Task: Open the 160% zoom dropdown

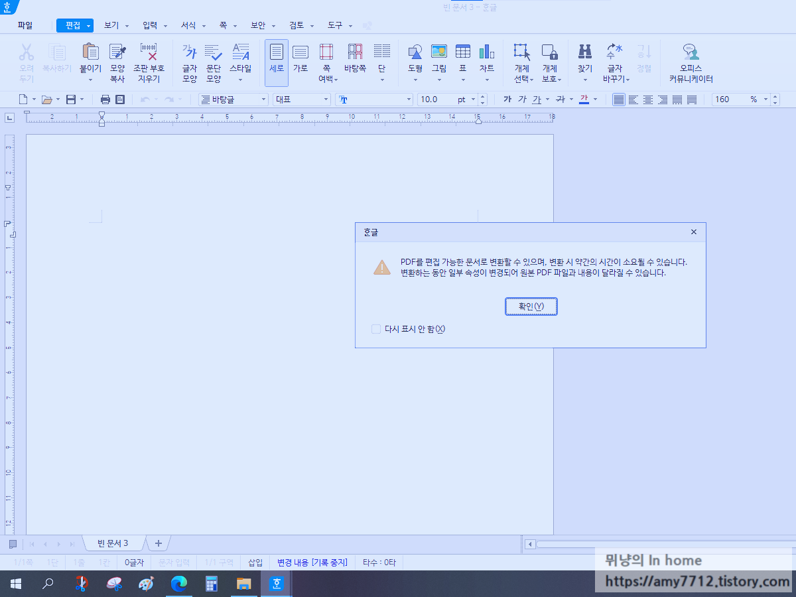Action: (x=766, y=99)
